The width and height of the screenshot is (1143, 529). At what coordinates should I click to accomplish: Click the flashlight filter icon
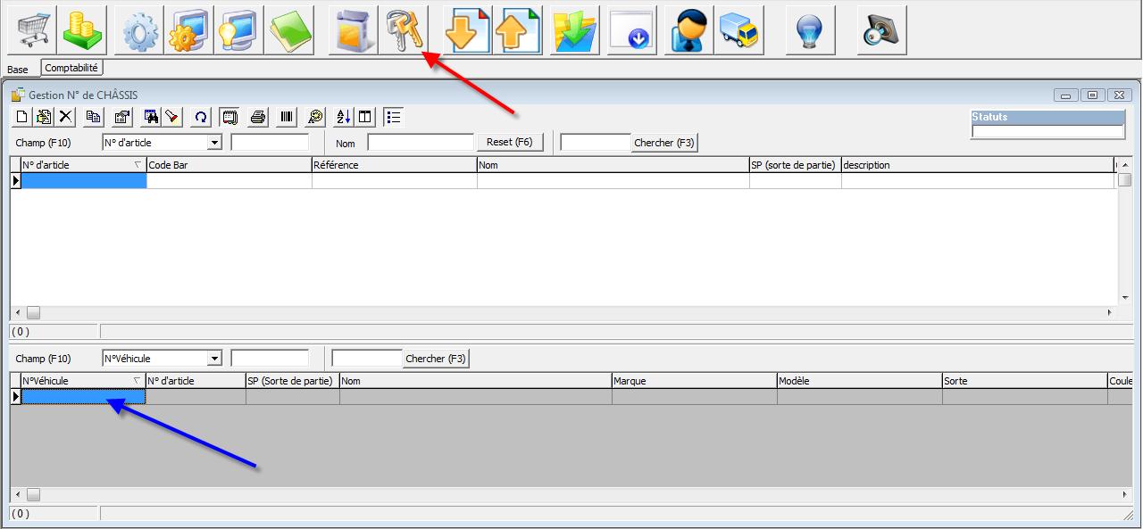tap(172, 116)
